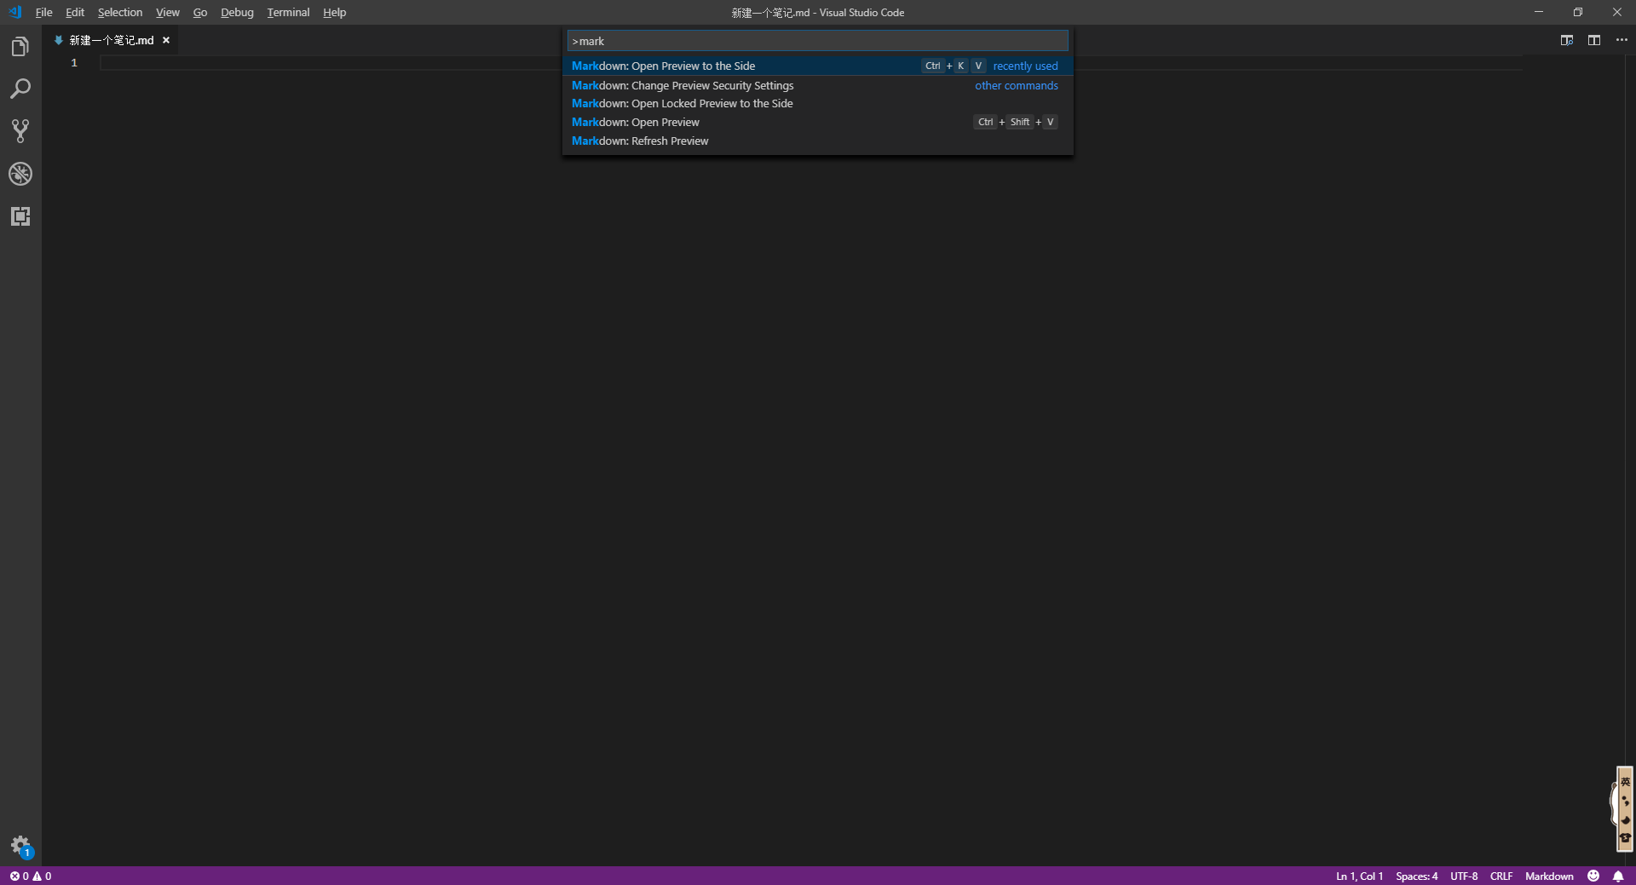This screenshot has height=885, width=1636.
Task: Split the editor to the right
Action: pos(1593,40)
